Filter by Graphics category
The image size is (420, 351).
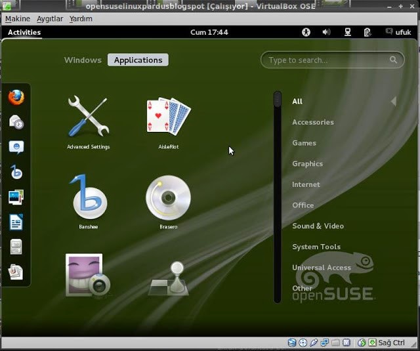[x=308, y=163]
